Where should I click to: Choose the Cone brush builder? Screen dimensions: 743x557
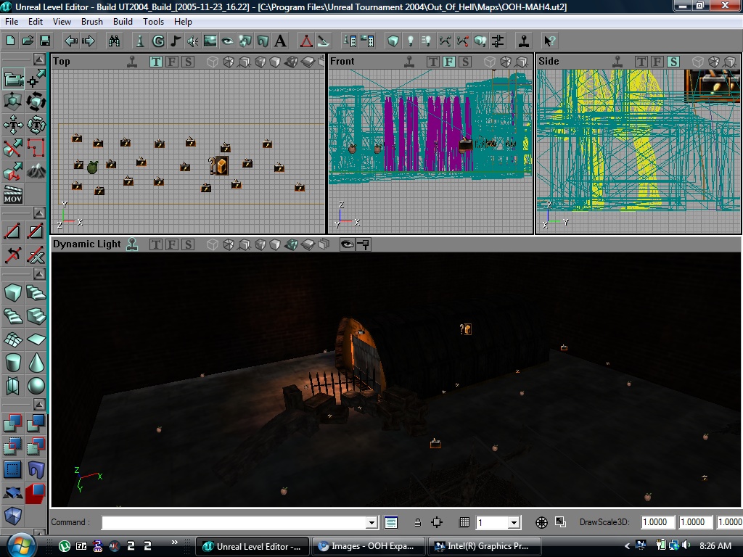pyautogui.click(x=36, y=363)
